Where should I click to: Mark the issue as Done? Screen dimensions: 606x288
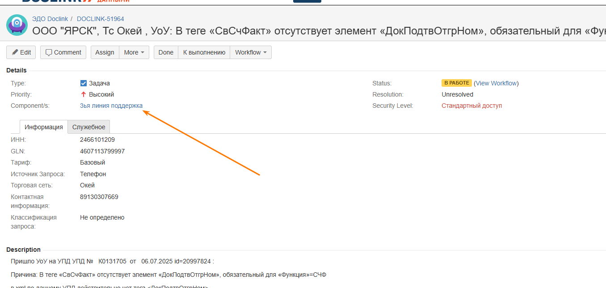(x=166, y=52)
